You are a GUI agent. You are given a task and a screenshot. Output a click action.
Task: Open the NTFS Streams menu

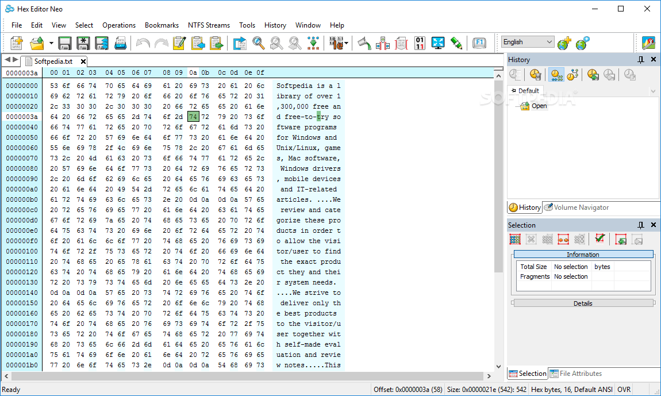209,25
